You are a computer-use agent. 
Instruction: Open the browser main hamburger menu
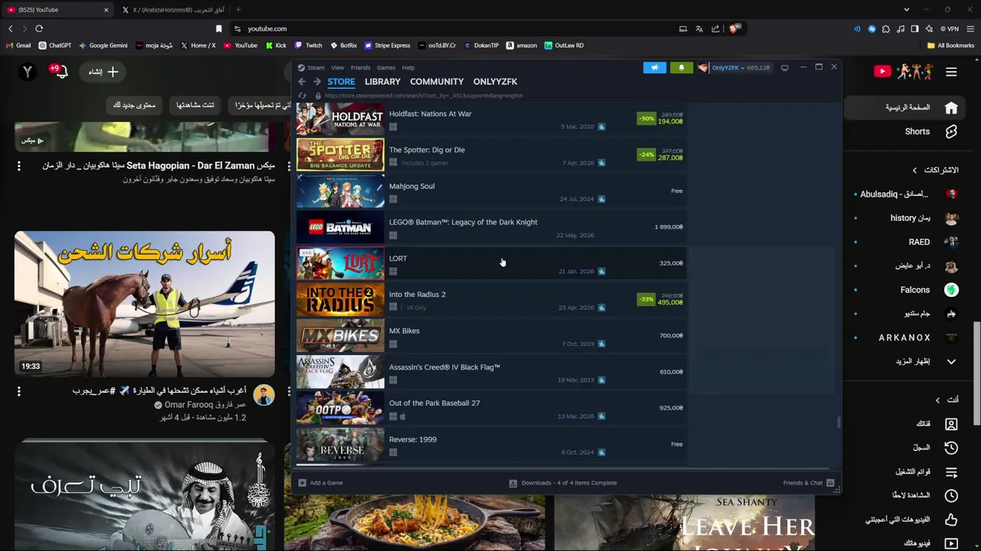coord(970,28)
